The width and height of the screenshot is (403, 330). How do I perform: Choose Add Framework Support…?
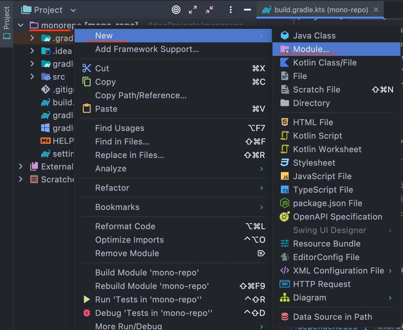point(173,49)
